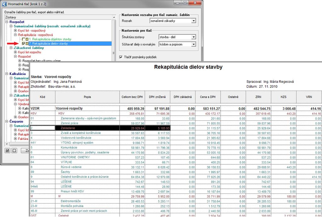Collapse the Zákazkové šablóny node under Rozpočet
The height and width of the screenshot is (217, 322).
tap(11, 48)
